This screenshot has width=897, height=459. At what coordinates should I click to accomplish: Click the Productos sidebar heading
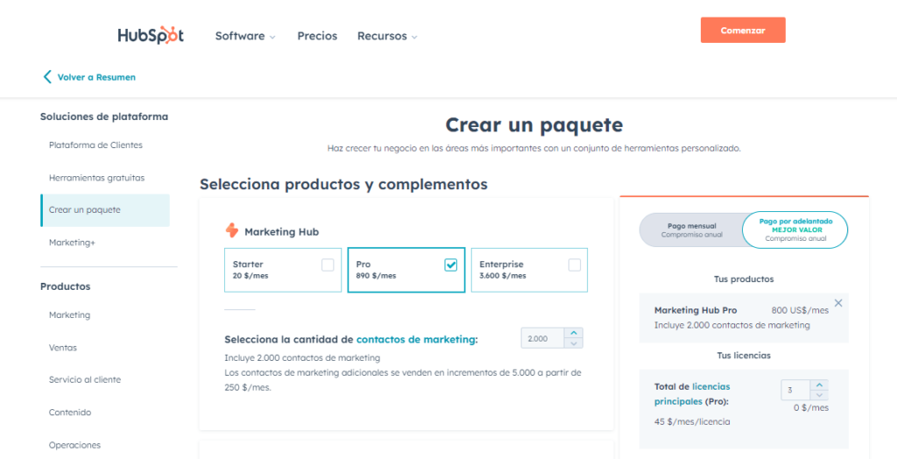[x=65, y=286]
